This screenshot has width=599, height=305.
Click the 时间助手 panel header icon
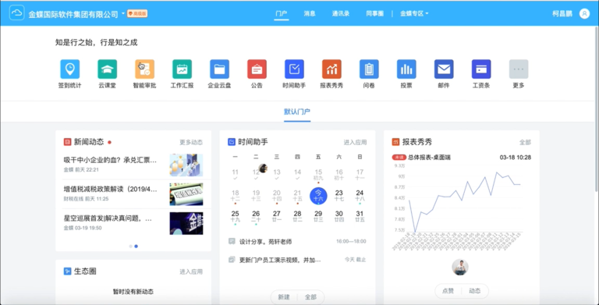tap(232, 142)
